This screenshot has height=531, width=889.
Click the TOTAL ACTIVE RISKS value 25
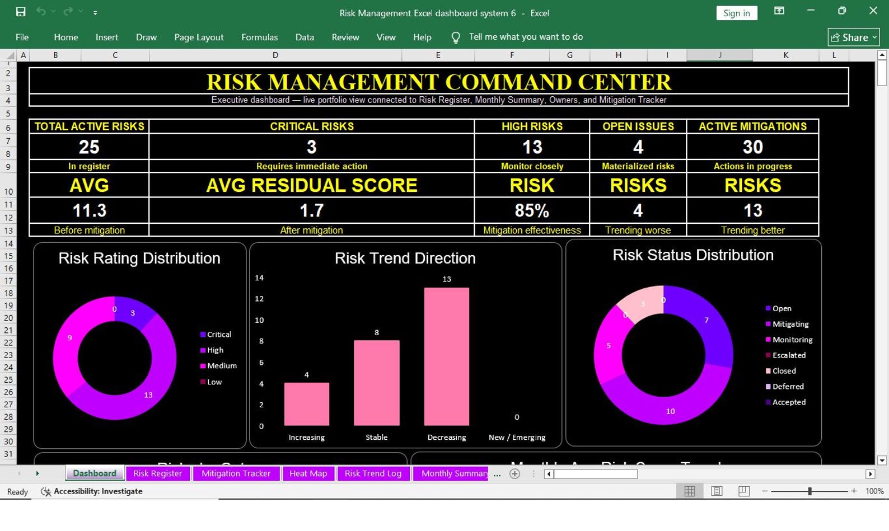pos(89,147)
